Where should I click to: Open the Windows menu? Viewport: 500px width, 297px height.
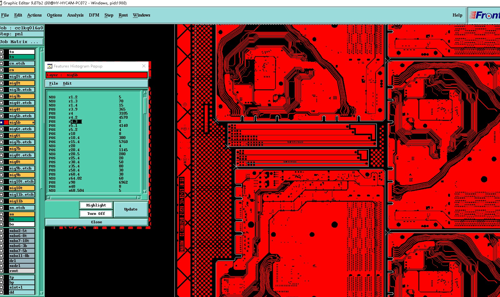click(141, 15)
